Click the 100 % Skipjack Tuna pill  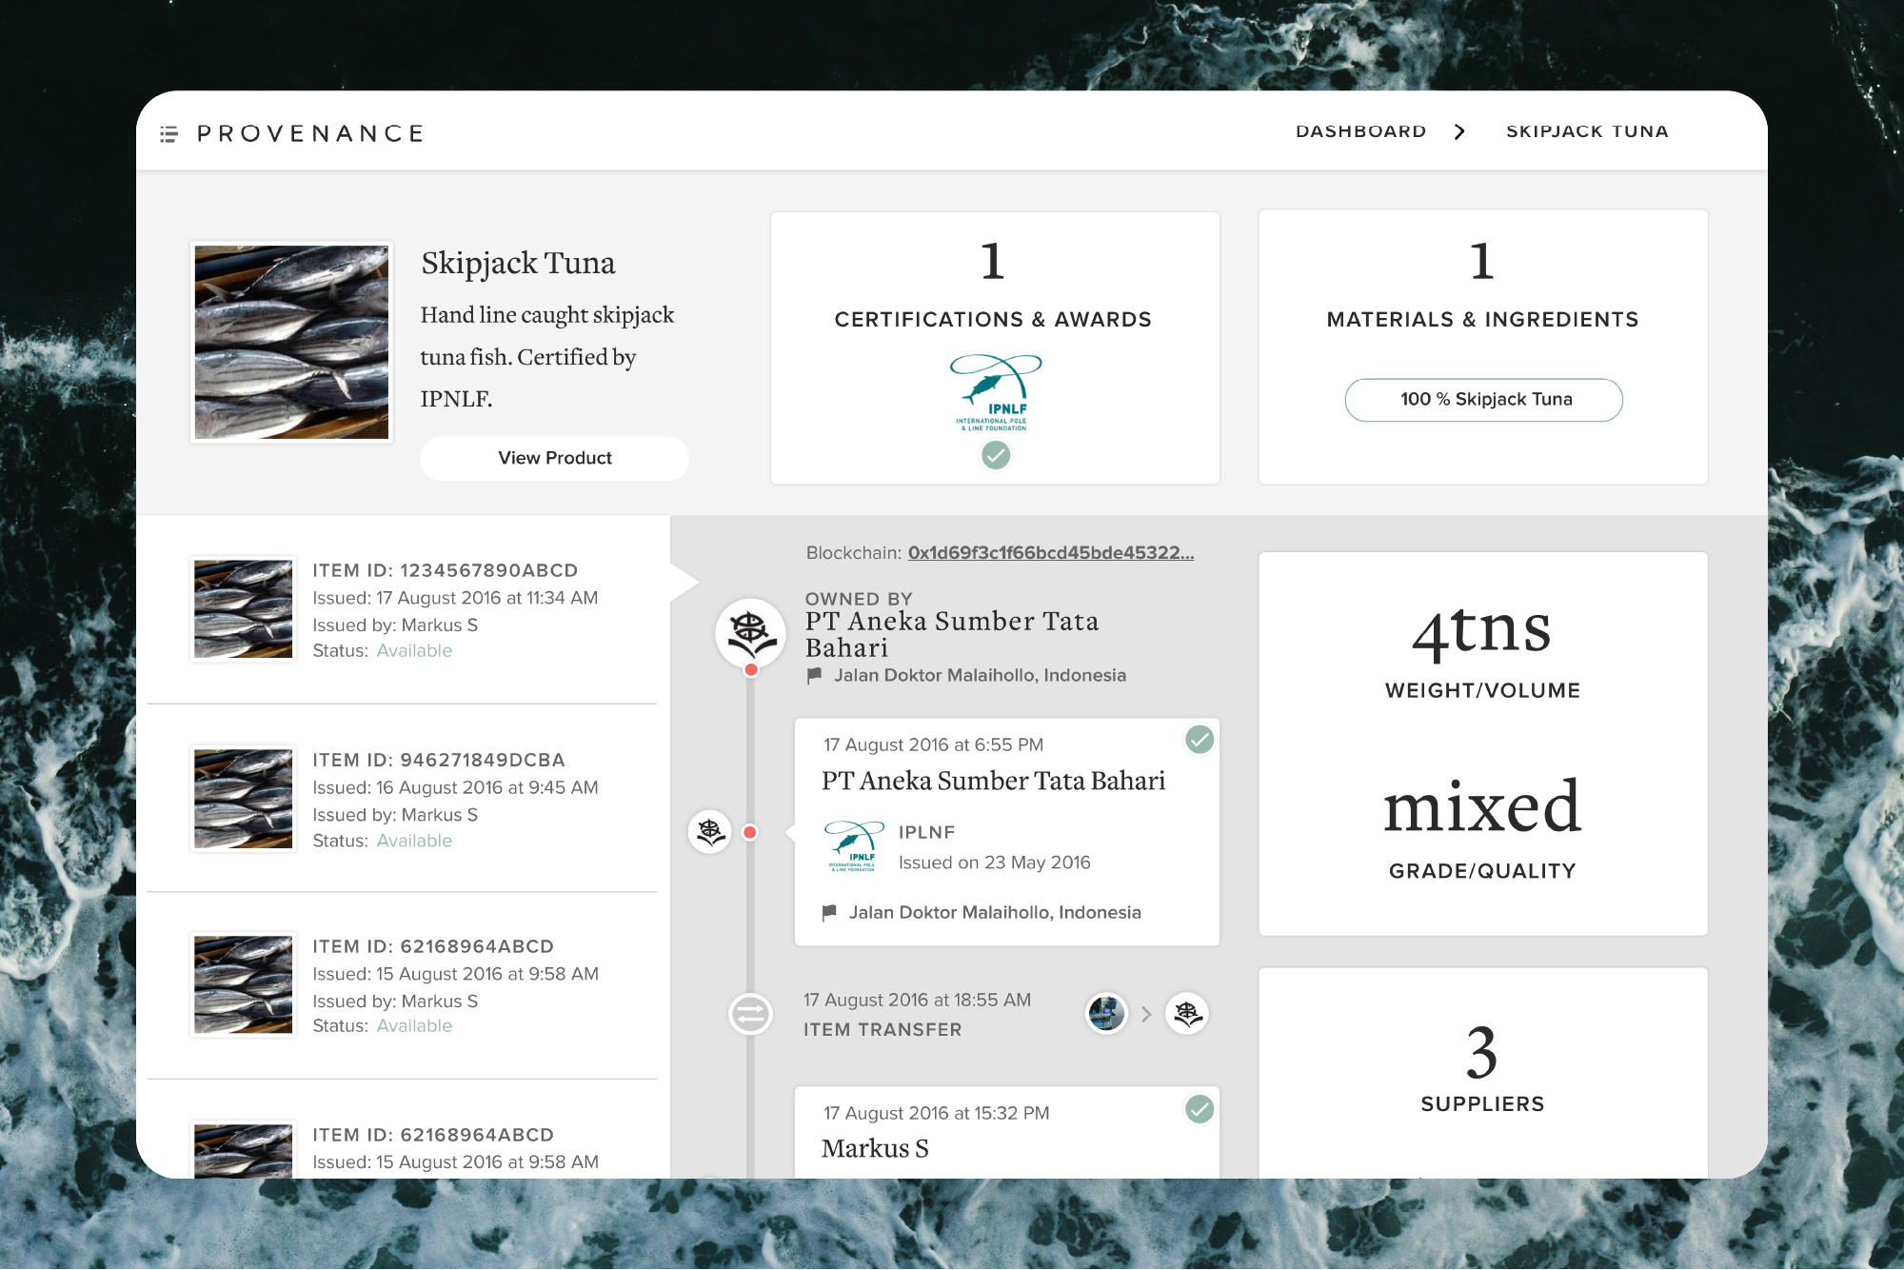tap(1483, 400)
